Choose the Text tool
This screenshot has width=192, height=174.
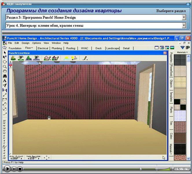tap(5, 81)
